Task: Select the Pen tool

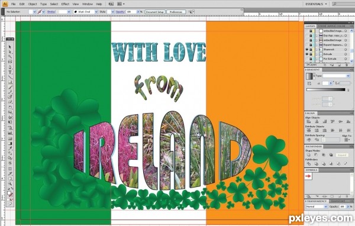Action: click(10, 67)
